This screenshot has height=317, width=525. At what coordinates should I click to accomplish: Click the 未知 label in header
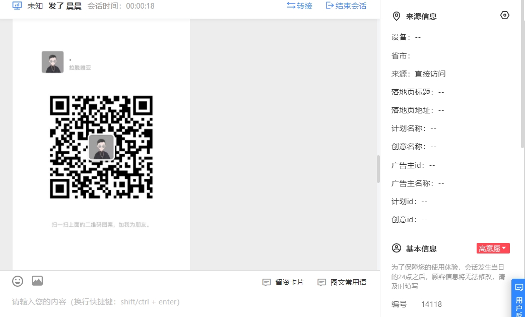point(35,6)
